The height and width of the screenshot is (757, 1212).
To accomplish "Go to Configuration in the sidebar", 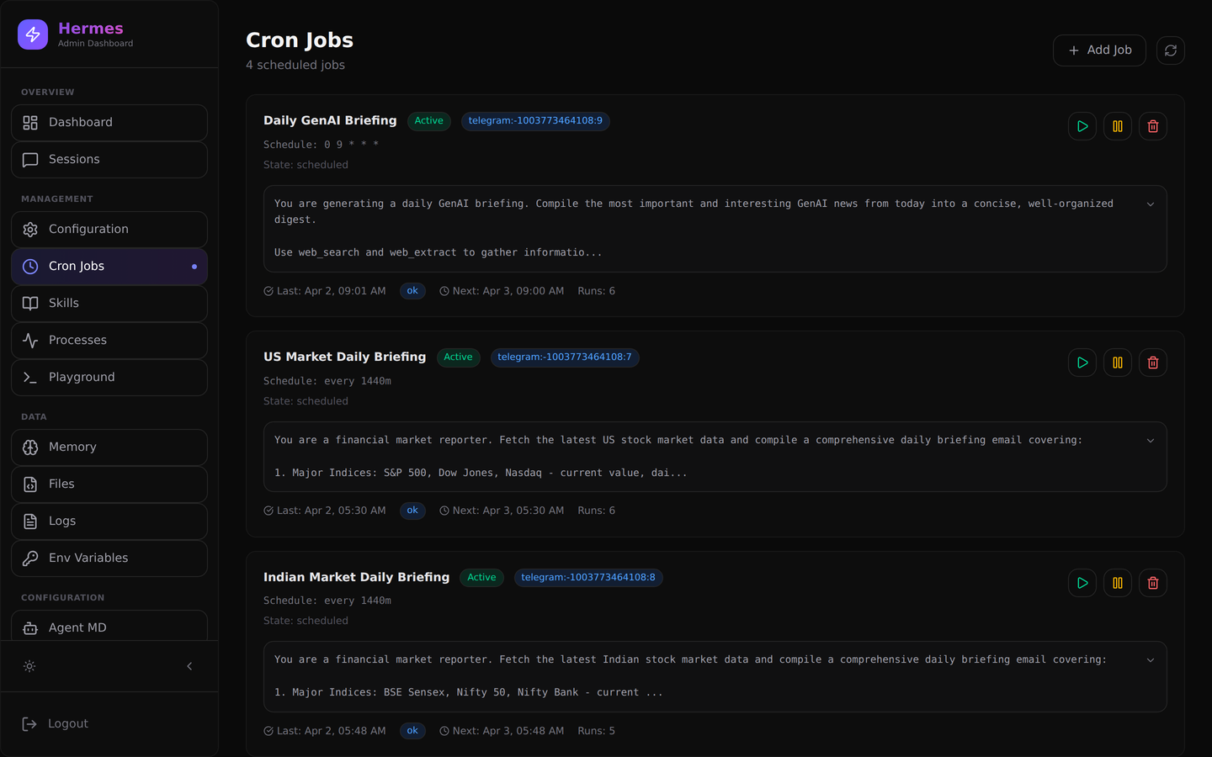I will pos(109,230).
